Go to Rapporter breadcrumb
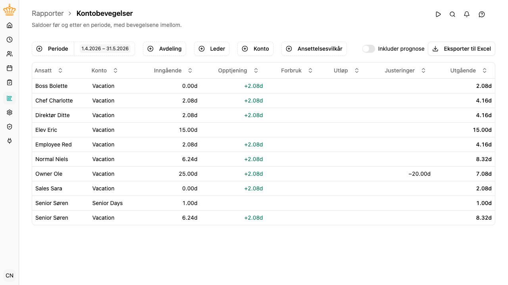Screen dimensions: 508x285 coord(48,13)
